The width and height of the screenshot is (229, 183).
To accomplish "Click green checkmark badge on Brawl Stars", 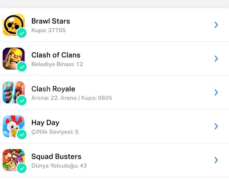I will pyautogui.click(x=22, y=33).
